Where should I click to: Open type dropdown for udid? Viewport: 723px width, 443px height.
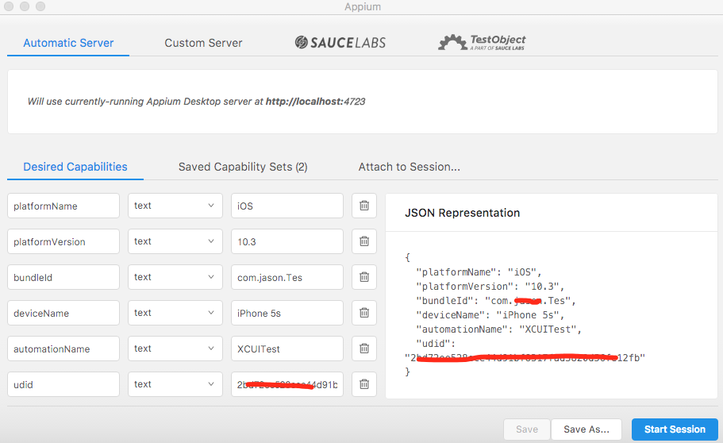pyautogui.click(x=175, y=384)
